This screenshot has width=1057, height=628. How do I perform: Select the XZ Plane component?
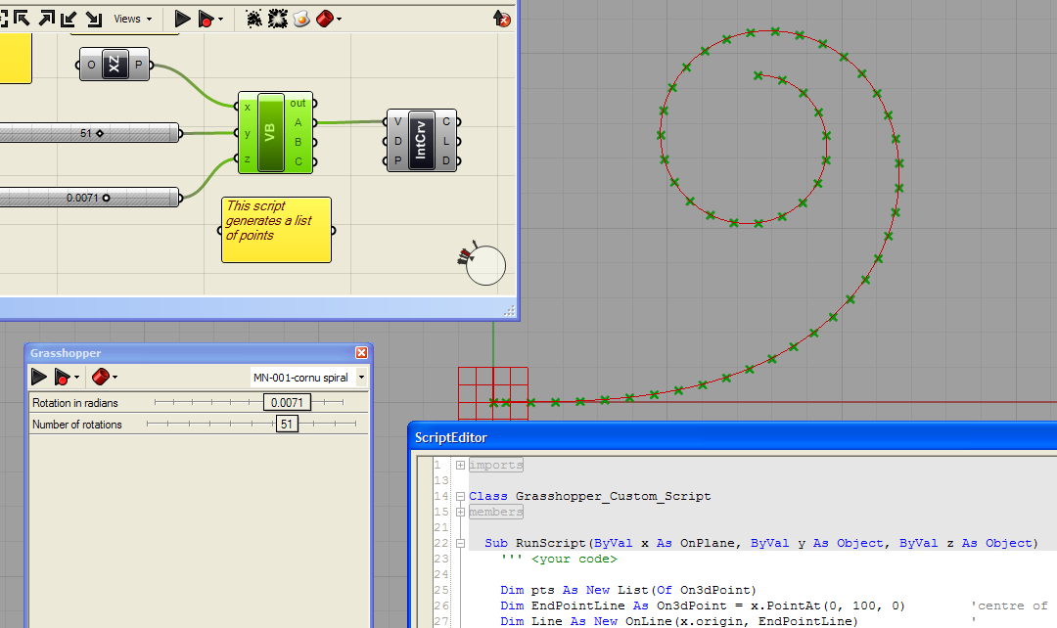[x=114, y=65]
